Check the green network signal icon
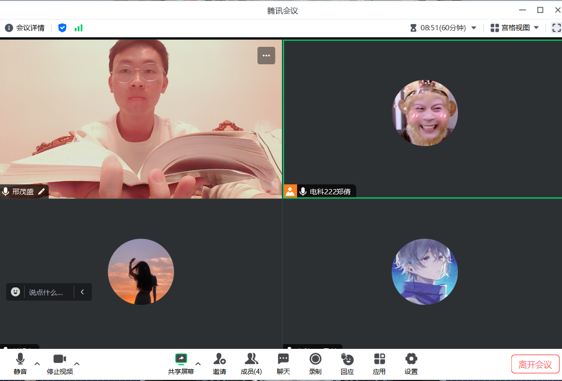This screenshot has width=562, height=381. (x=79, y=28)
